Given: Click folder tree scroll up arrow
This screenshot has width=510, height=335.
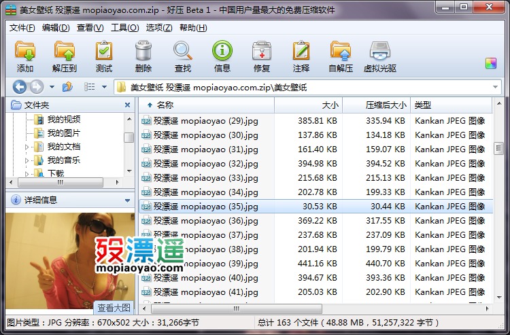Looking at the screenshot, I should (x=129, y=119).
